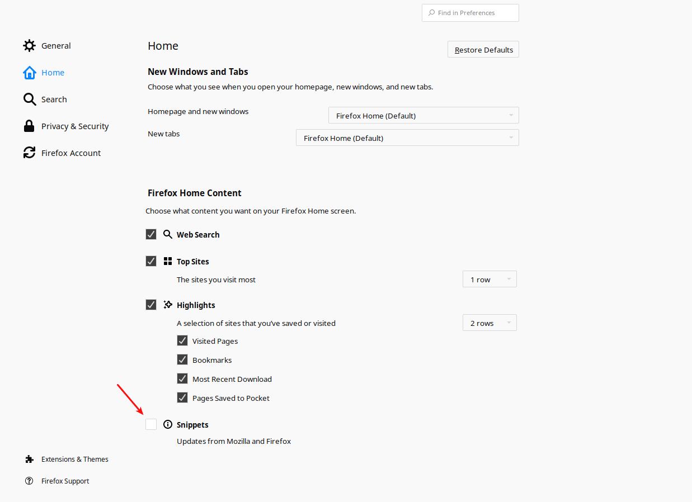Click the Top Sites label text
This screenshot has height=502, width=692.
click(x=193, y=262)
